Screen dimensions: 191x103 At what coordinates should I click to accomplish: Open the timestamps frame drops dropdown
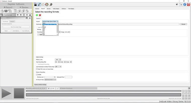coord(58,67)
